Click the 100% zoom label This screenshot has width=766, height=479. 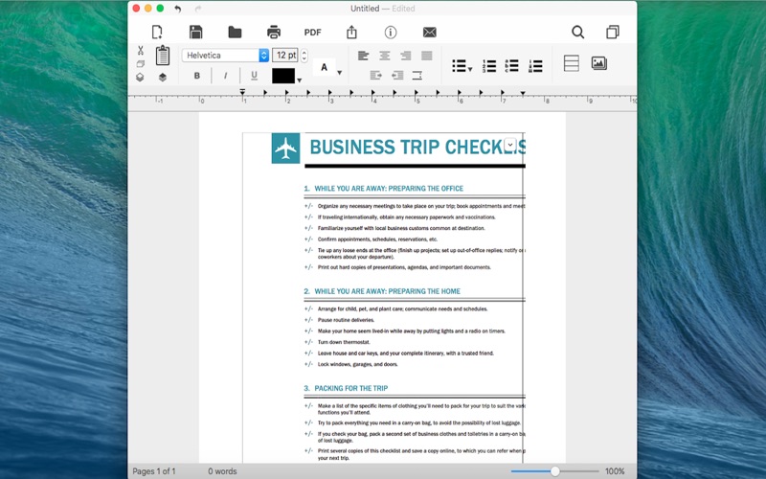[615, 471]
